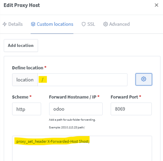Go to the Advanced tab

point(116,24)
